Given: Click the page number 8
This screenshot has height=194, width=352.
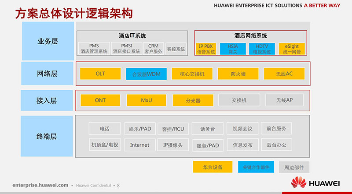Looking at the screenshot, I should [118, 186].
